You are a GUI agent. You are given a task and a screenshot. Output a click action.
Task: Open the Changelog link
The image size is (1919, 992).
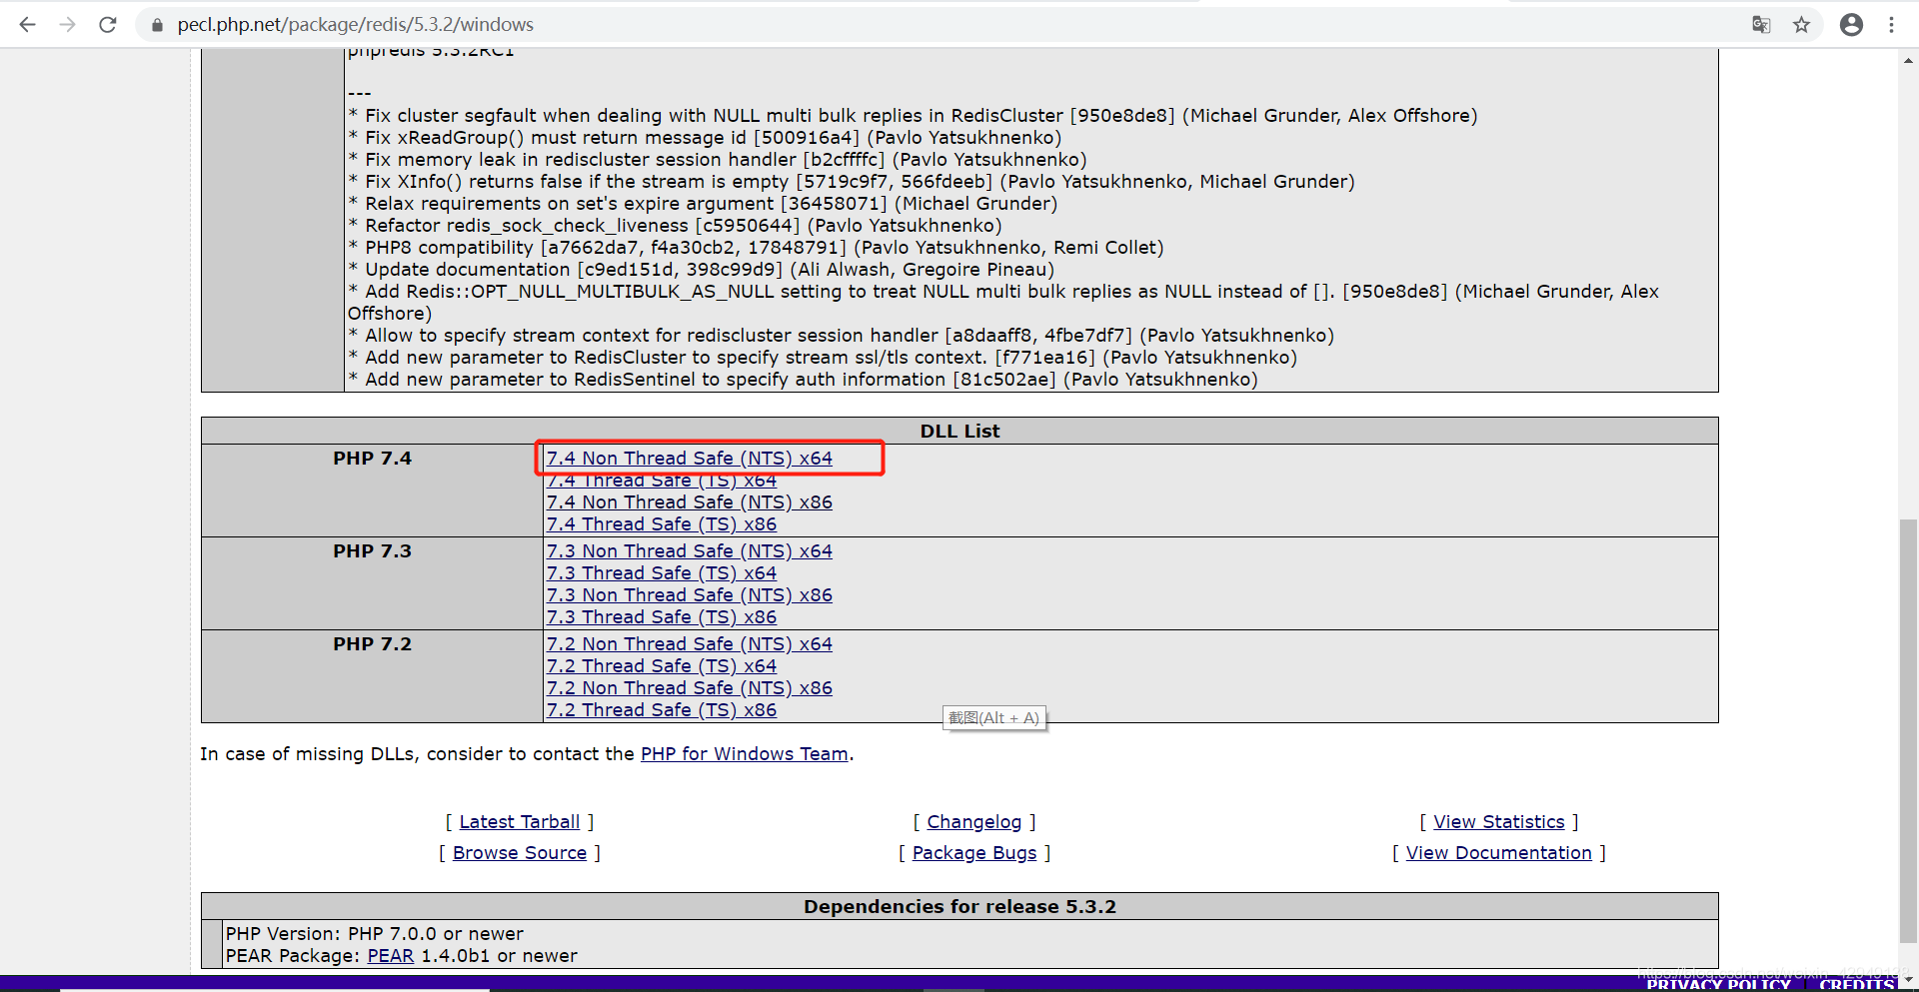tap(974, 821)
